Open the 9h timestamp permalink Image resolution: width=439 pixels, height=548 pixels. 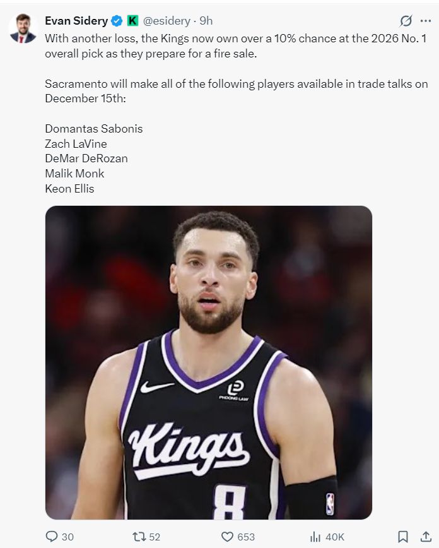[x=206, y=21]
